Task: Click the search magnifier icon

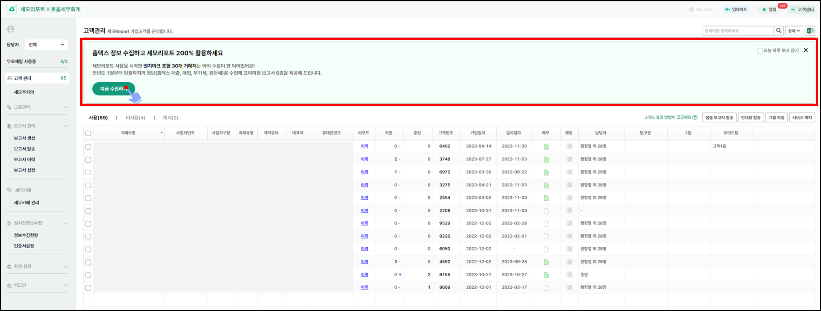Action: (779, 31)
